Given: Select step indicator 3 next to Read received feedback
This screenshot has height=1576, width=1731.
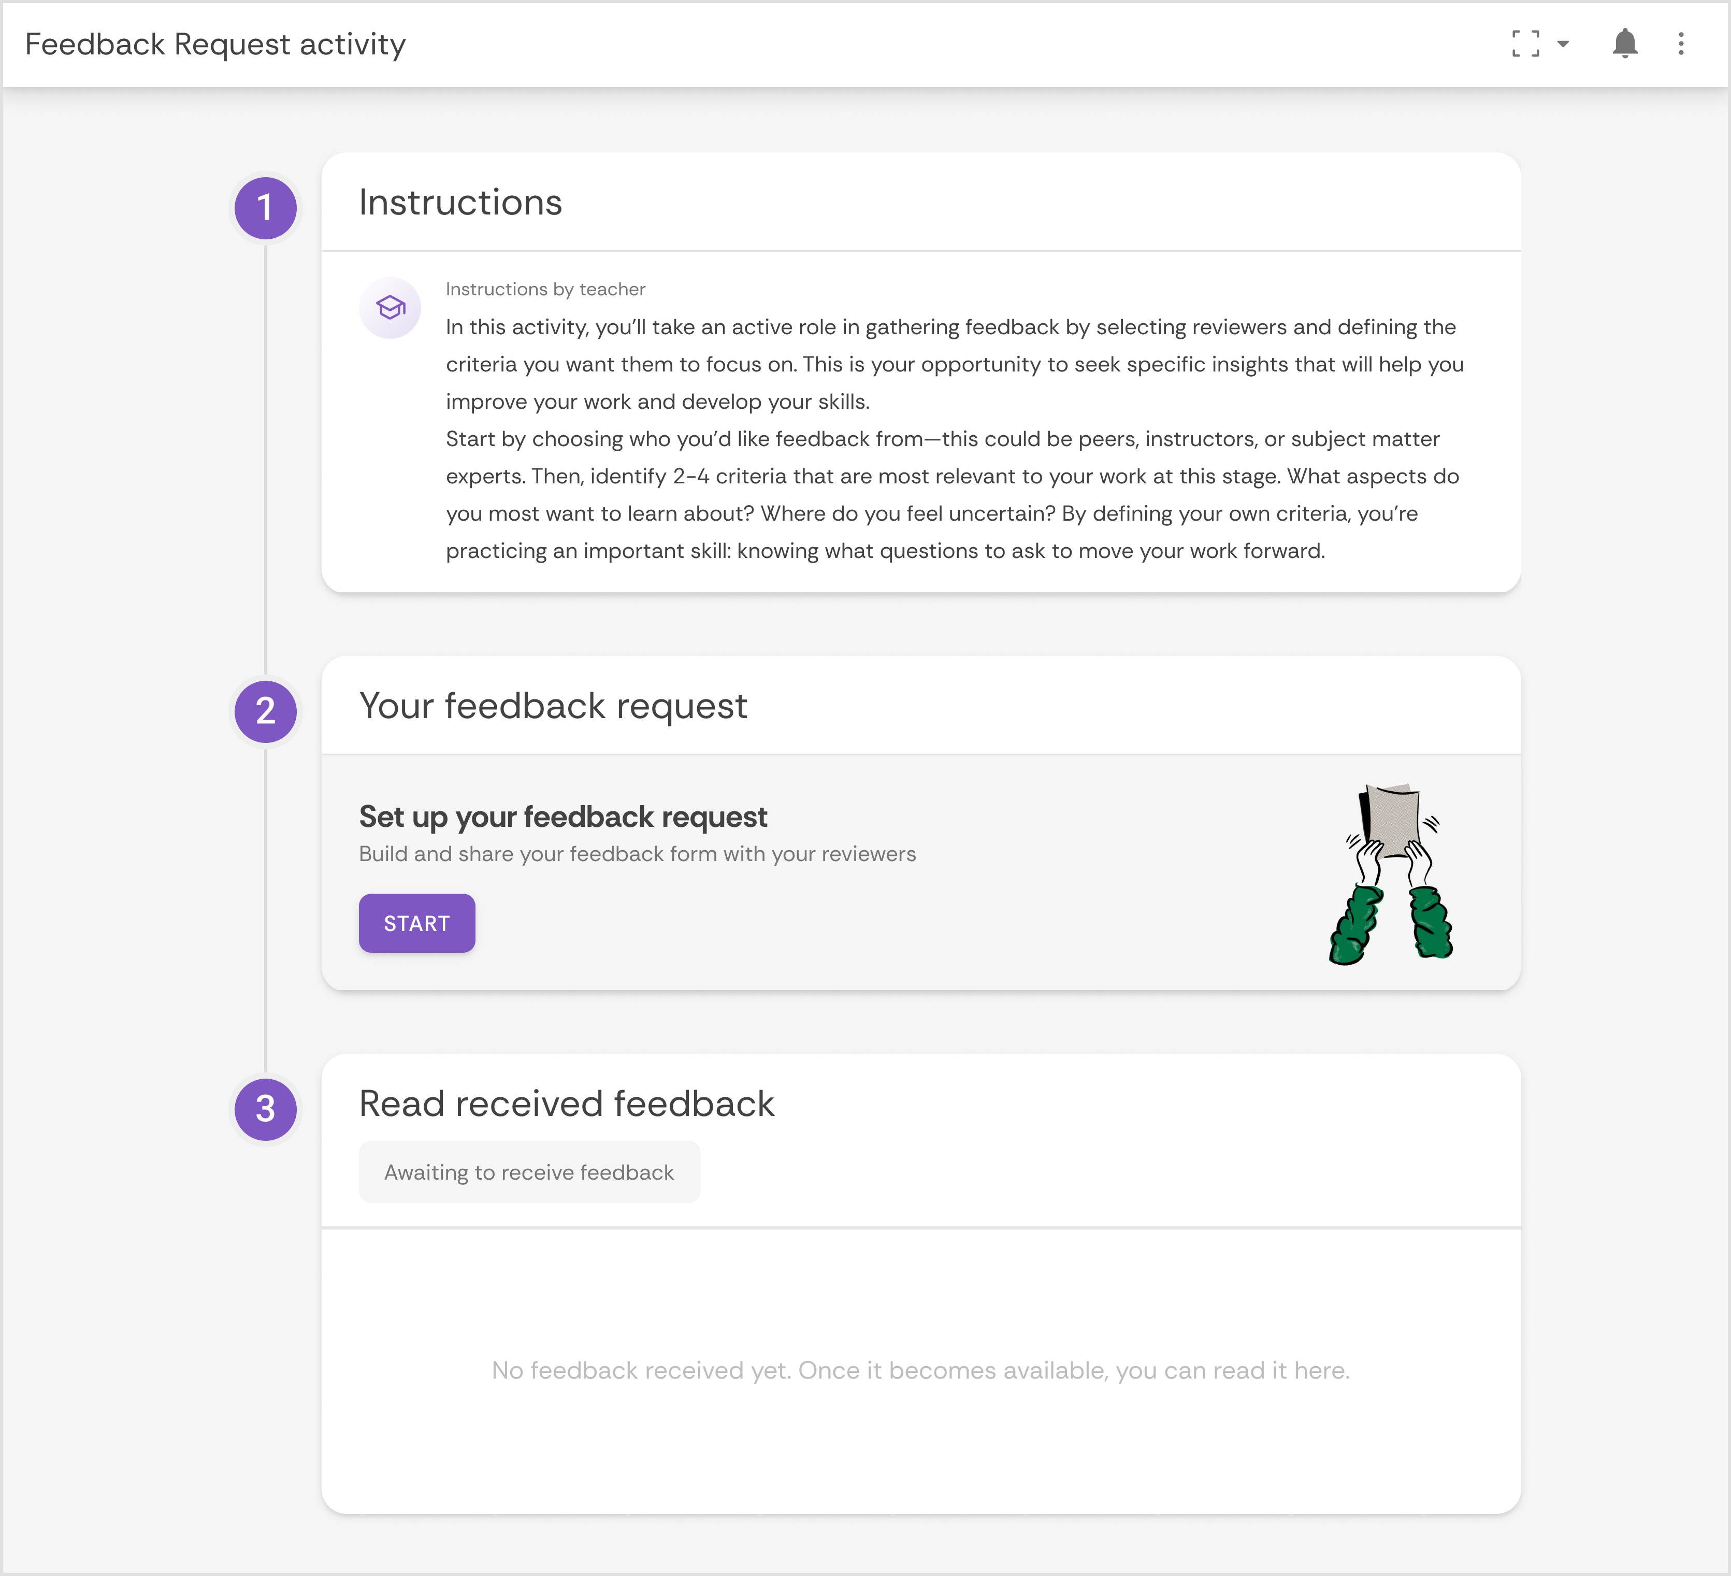Looking at the screenshot, I should 266,1109.
